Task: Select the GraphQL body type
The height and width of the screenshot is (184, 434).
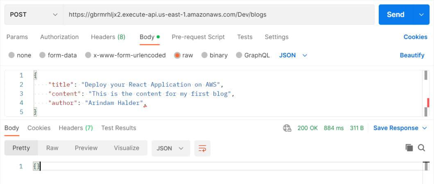Action: click(x=239, y=55)
